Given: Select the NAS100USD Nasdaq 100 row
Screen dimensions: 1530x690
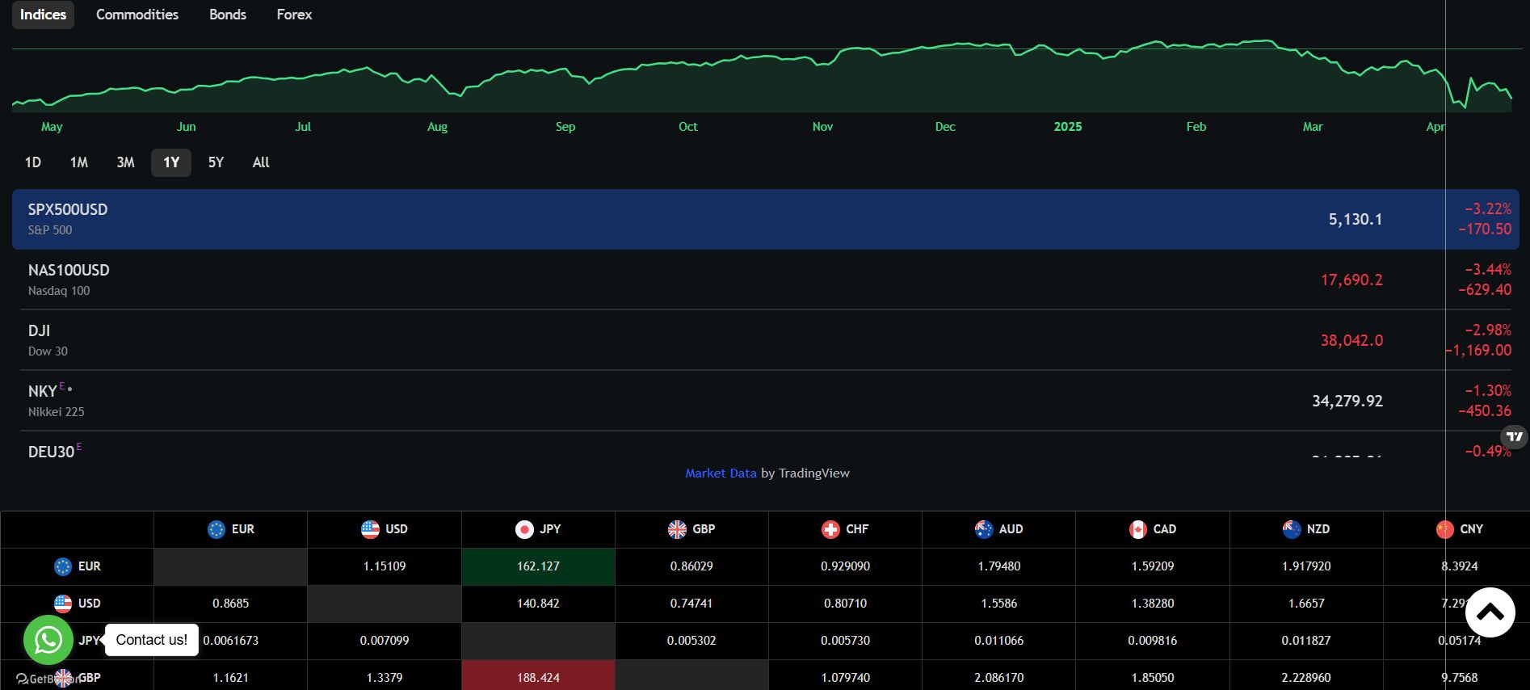Looking at the screenshot, I should pyautogui.click(x=765, y=280).
